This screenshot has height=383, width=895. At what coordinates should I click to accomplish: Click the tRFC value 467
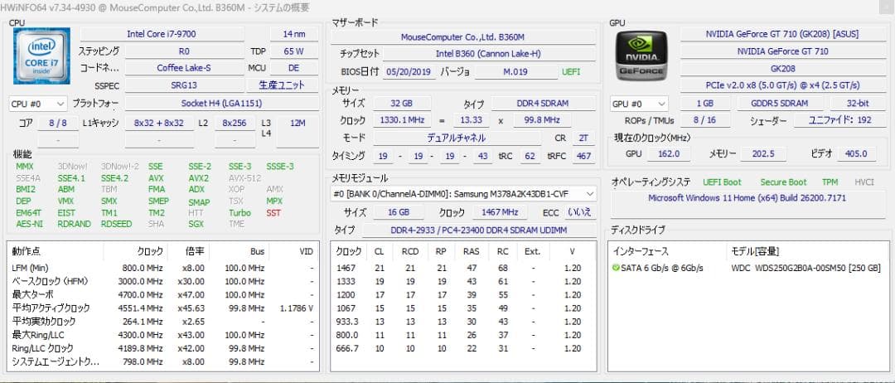point(584,156)
